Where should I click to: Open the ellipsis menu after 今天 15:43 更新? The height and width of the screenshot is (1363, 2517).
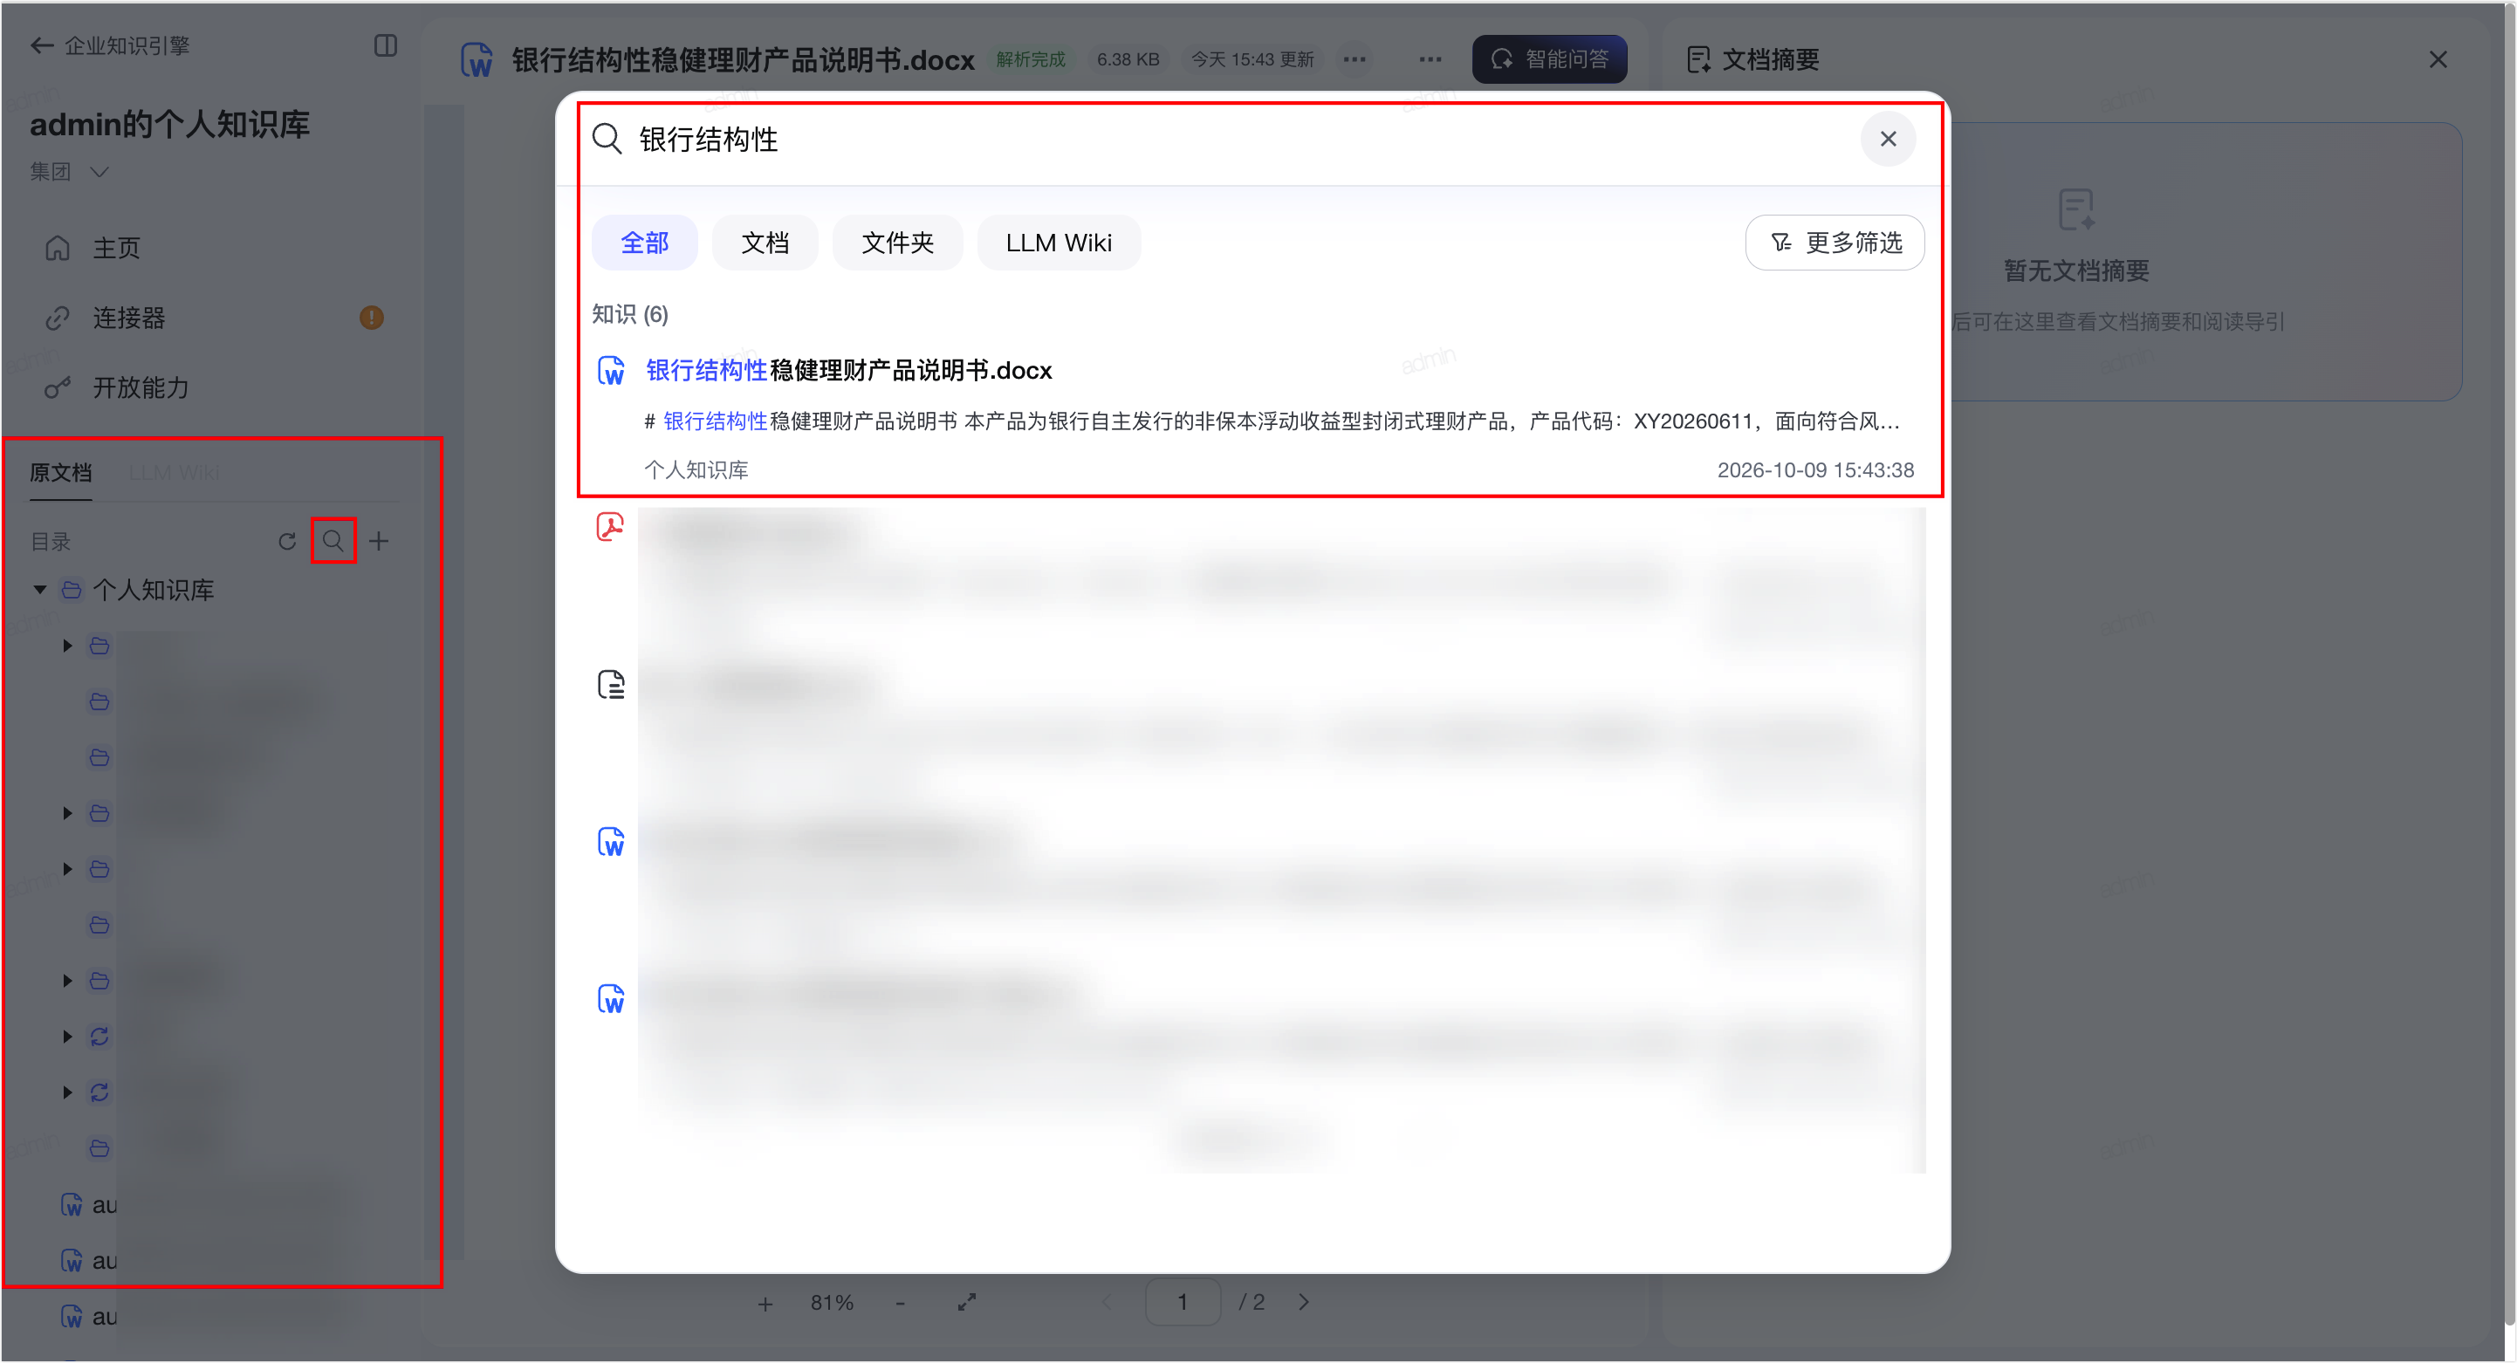(x=1354, y=58)
